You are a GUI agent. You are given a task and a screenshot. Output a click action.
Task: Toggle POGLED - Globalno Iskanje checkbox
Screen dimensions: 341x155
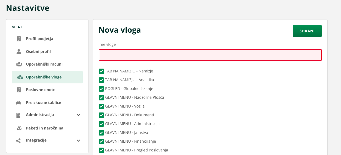(x=101, y=89)
